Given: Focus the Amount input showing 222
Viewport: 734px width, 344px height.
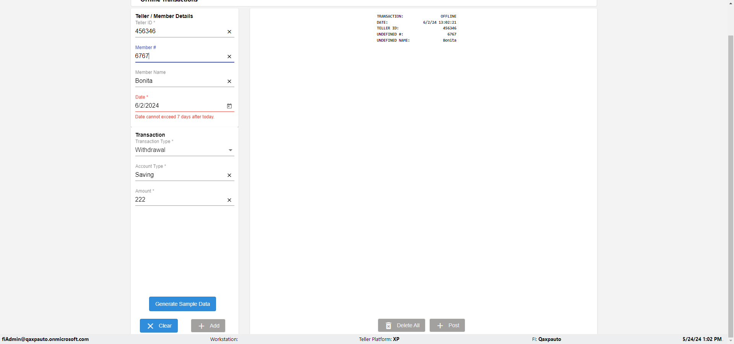Looking at the screenshot, I should point(180,200).
